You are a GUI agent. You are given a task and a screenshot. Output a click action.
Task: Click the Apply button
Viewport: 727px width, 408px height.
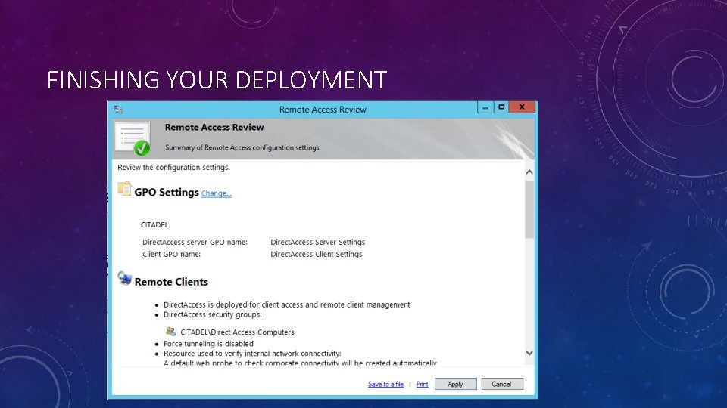point(455,384)
